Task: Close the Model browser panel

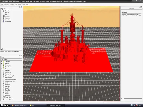Action: pos(21,55)
